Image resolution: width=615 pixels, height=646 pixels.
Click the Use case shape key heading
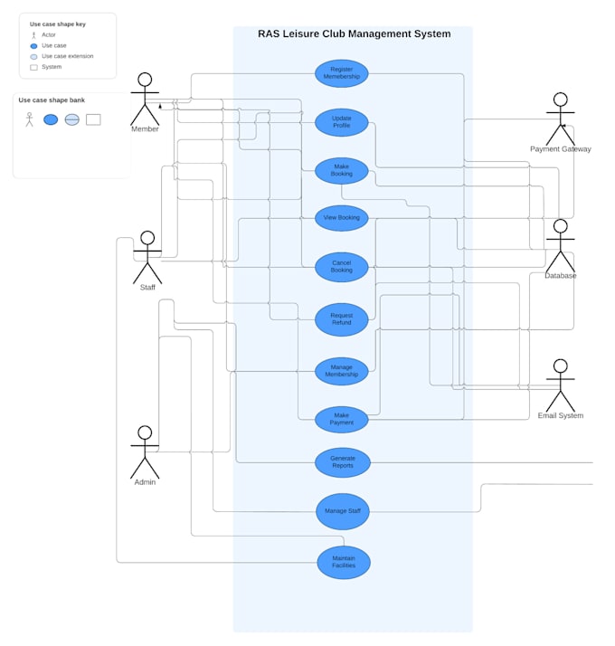pos(58,24)
